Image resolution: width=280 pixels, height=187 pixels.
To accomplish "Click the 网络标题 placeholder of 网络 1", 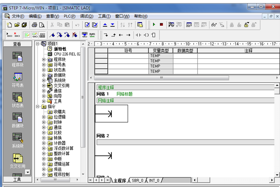I will 124,94.
